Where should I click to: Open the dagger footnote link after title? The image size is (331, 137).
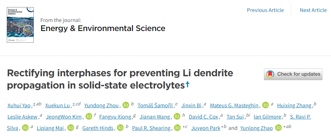pyautogui.click(x=187, y=84)
